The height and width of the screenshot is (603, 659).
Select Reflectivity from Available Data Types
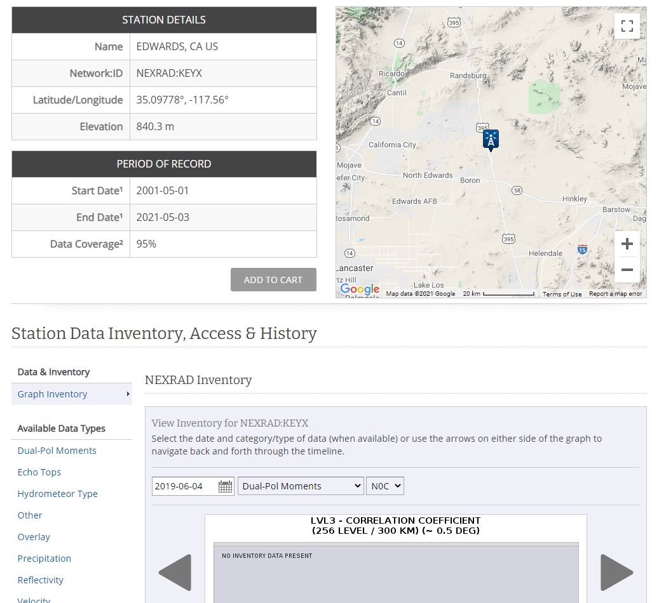[x=41, y=580]
